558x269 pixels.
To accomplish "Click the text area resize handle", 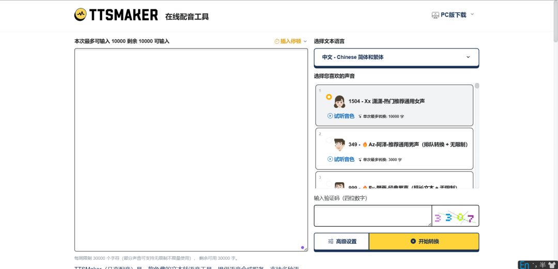I will 306,249.
